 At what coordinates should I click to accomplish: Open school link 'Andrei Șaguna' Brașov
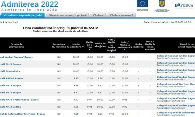pos(16,57)
